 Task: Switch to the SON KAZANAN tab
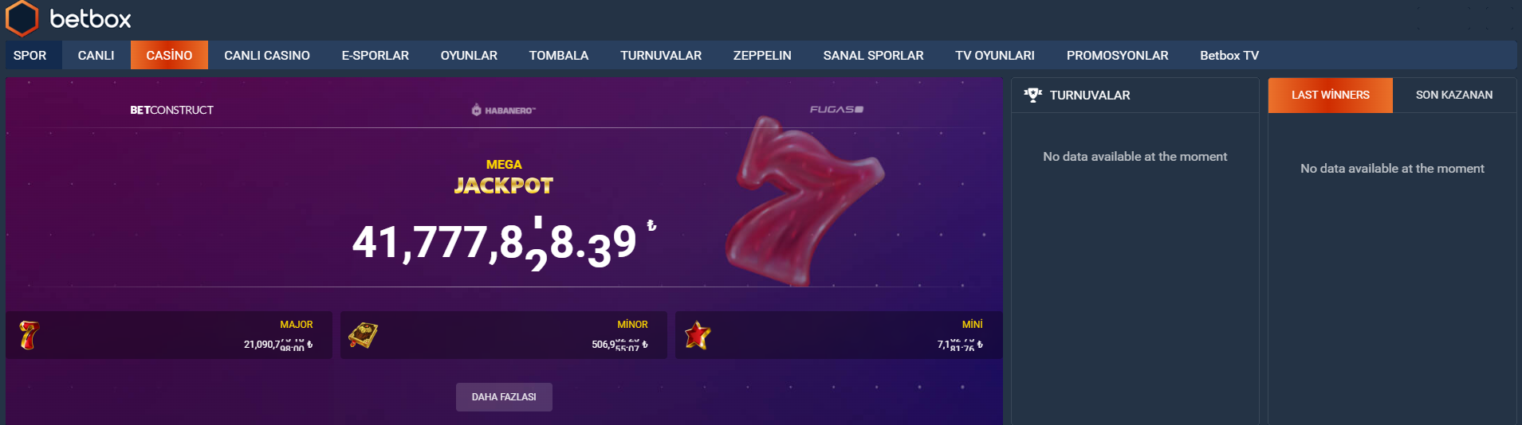click(1454, 95)
